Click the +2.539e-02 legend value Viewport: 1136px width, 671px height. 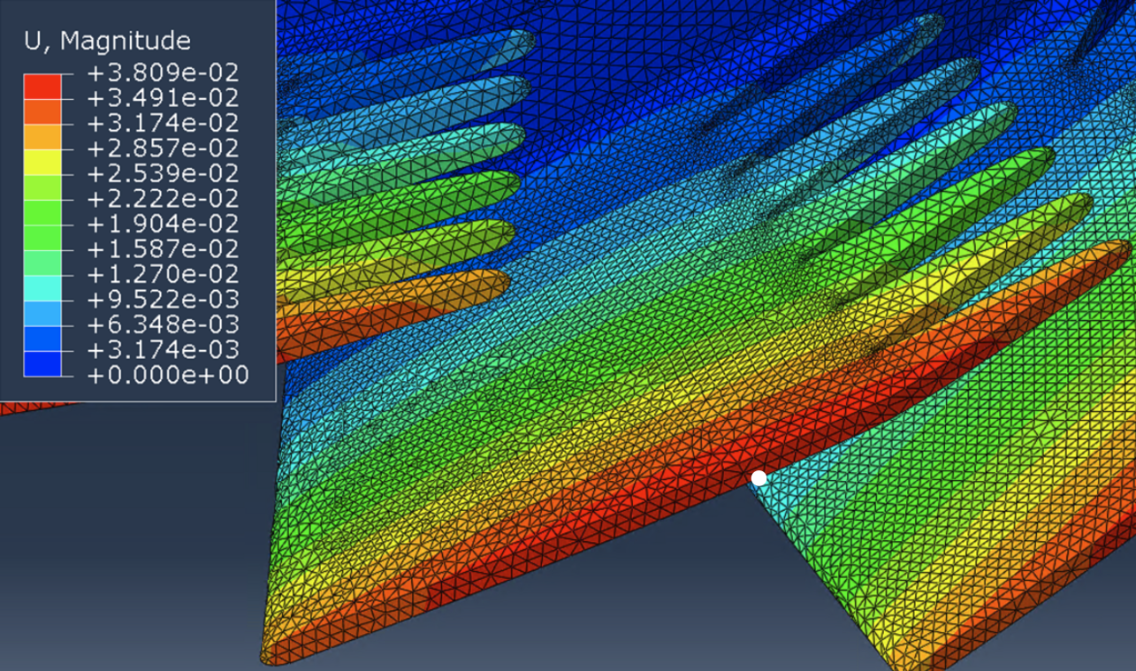(163, 173)
